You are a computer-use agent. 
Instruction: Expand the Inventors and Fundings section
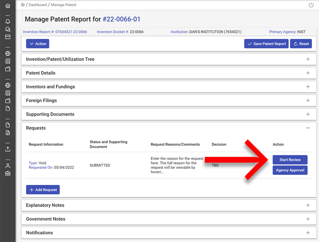coord(308,87)
